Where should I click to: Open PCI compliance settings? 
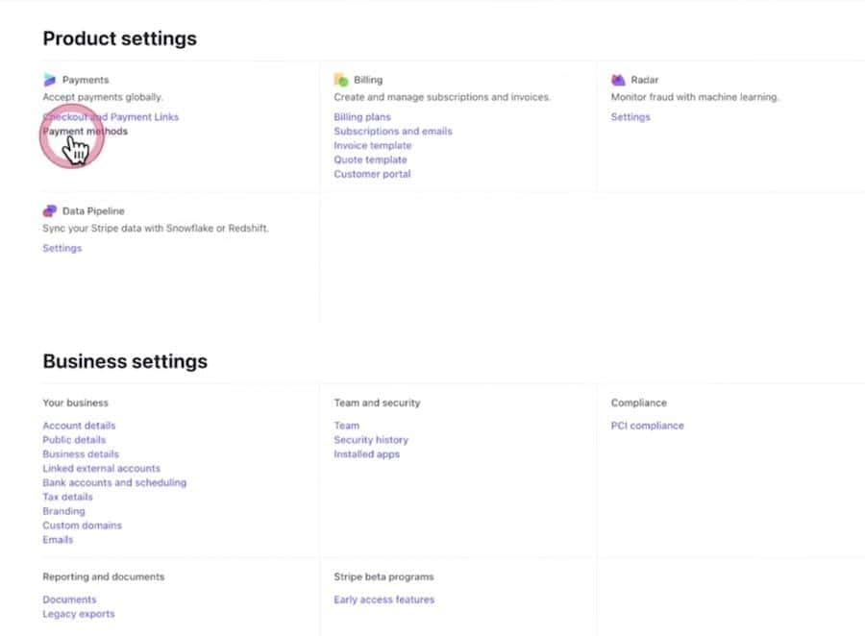click(x=648, y=425)
